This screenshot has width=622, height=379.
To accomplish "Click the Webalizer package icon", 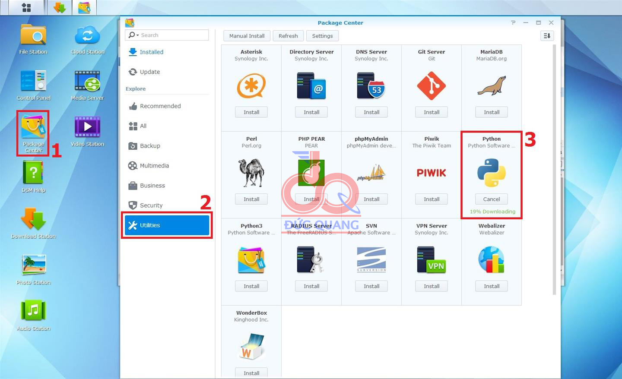I will click(492, 260).
